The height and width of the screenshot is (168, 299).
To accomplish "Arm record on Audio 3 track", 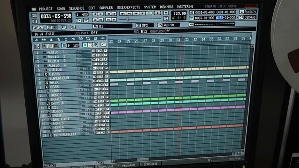I will [101, 59].
